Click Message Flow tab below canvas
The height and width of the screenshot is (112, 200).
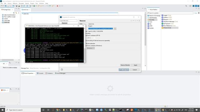click(25, 68)
